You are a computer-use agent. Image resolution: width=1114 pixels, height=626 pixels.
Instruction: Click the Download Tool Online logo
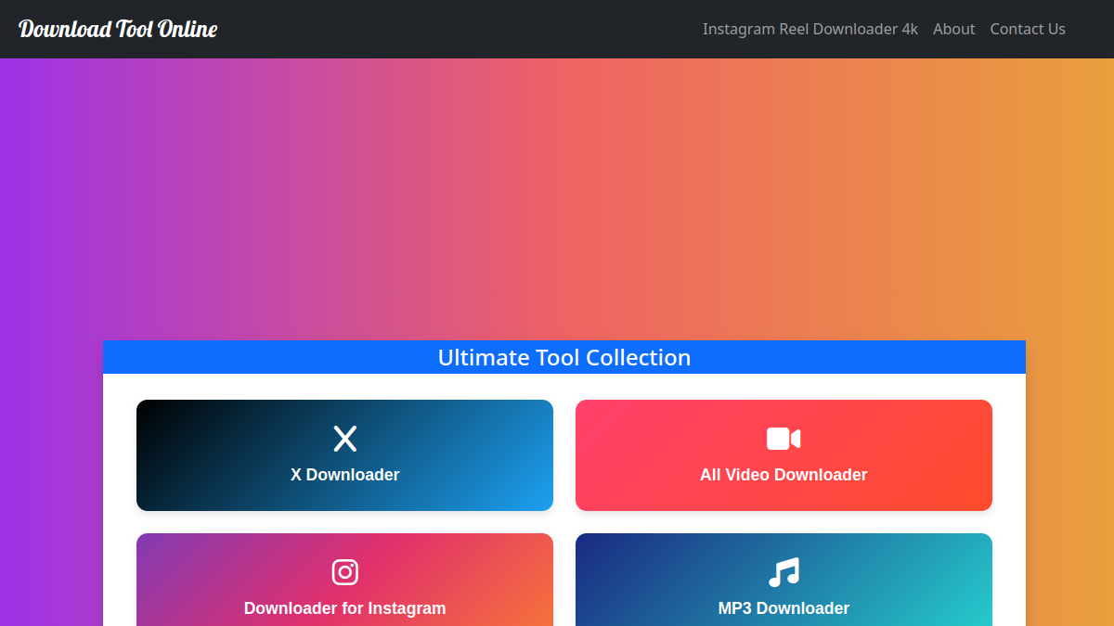tap(118, 29)
